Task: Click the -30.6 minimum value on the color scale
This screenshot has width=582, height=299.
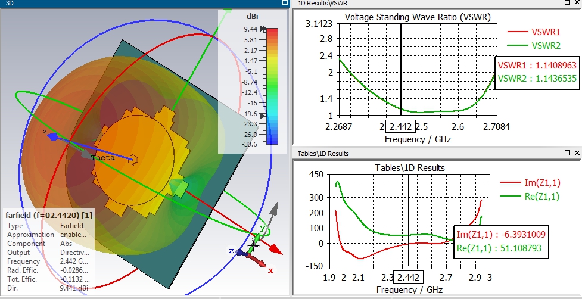Action: coord(250,144)
